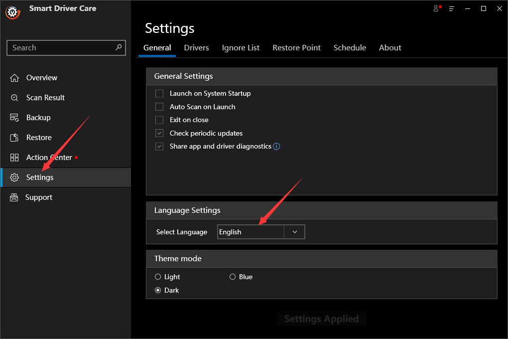Open the hamburger menu in title bar
508x339 pixels.
[452, 8]
